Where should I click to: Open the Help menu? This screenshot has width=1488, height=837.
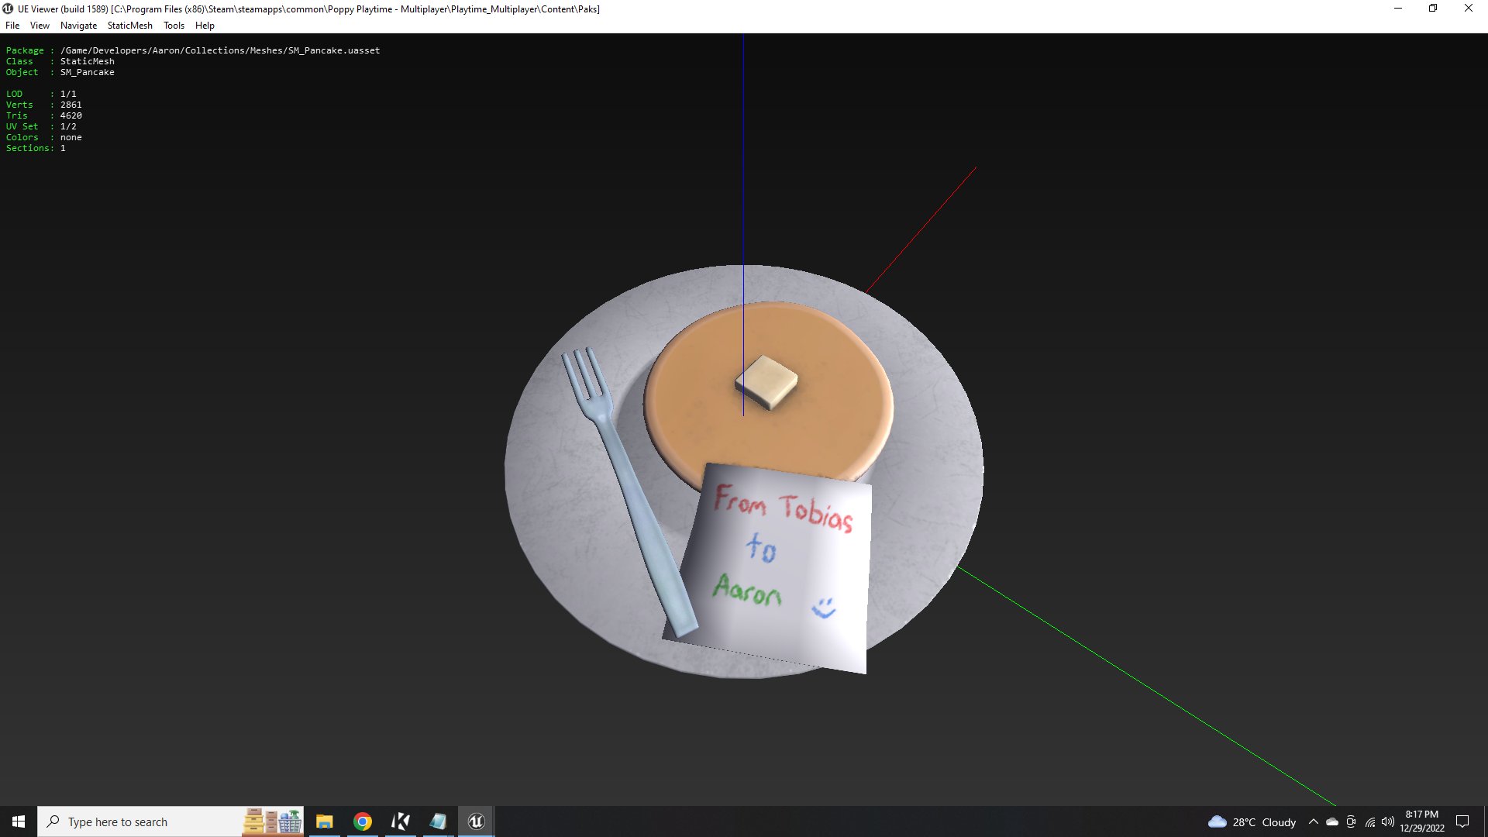[205, 26]
